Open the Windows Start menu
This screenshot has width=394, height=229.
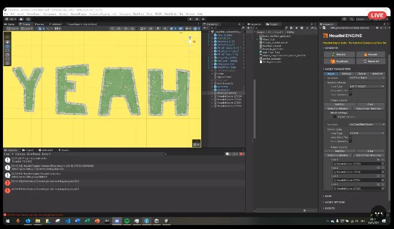pyautogui.click(x=7, y=221)
